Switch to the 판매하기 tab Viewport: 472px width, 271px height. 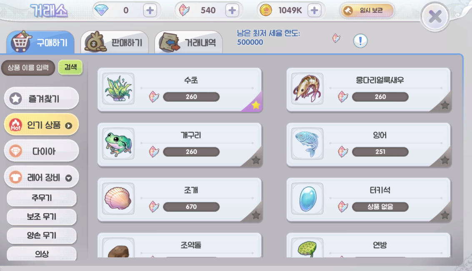click(x=115, y=43)
